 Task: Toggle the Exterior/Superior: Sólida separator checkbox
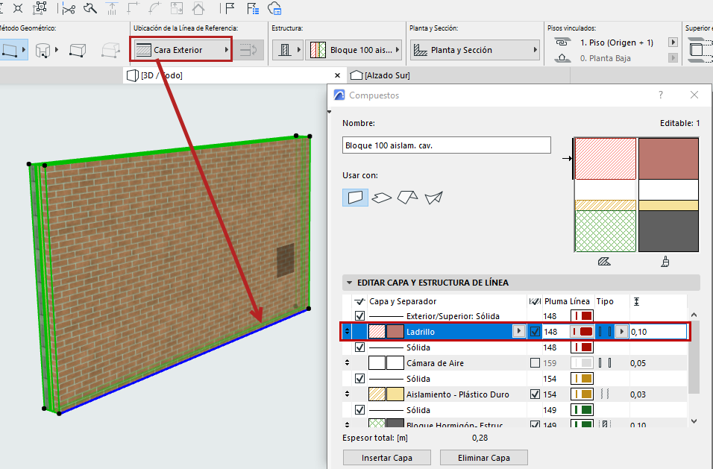point(359,315)
